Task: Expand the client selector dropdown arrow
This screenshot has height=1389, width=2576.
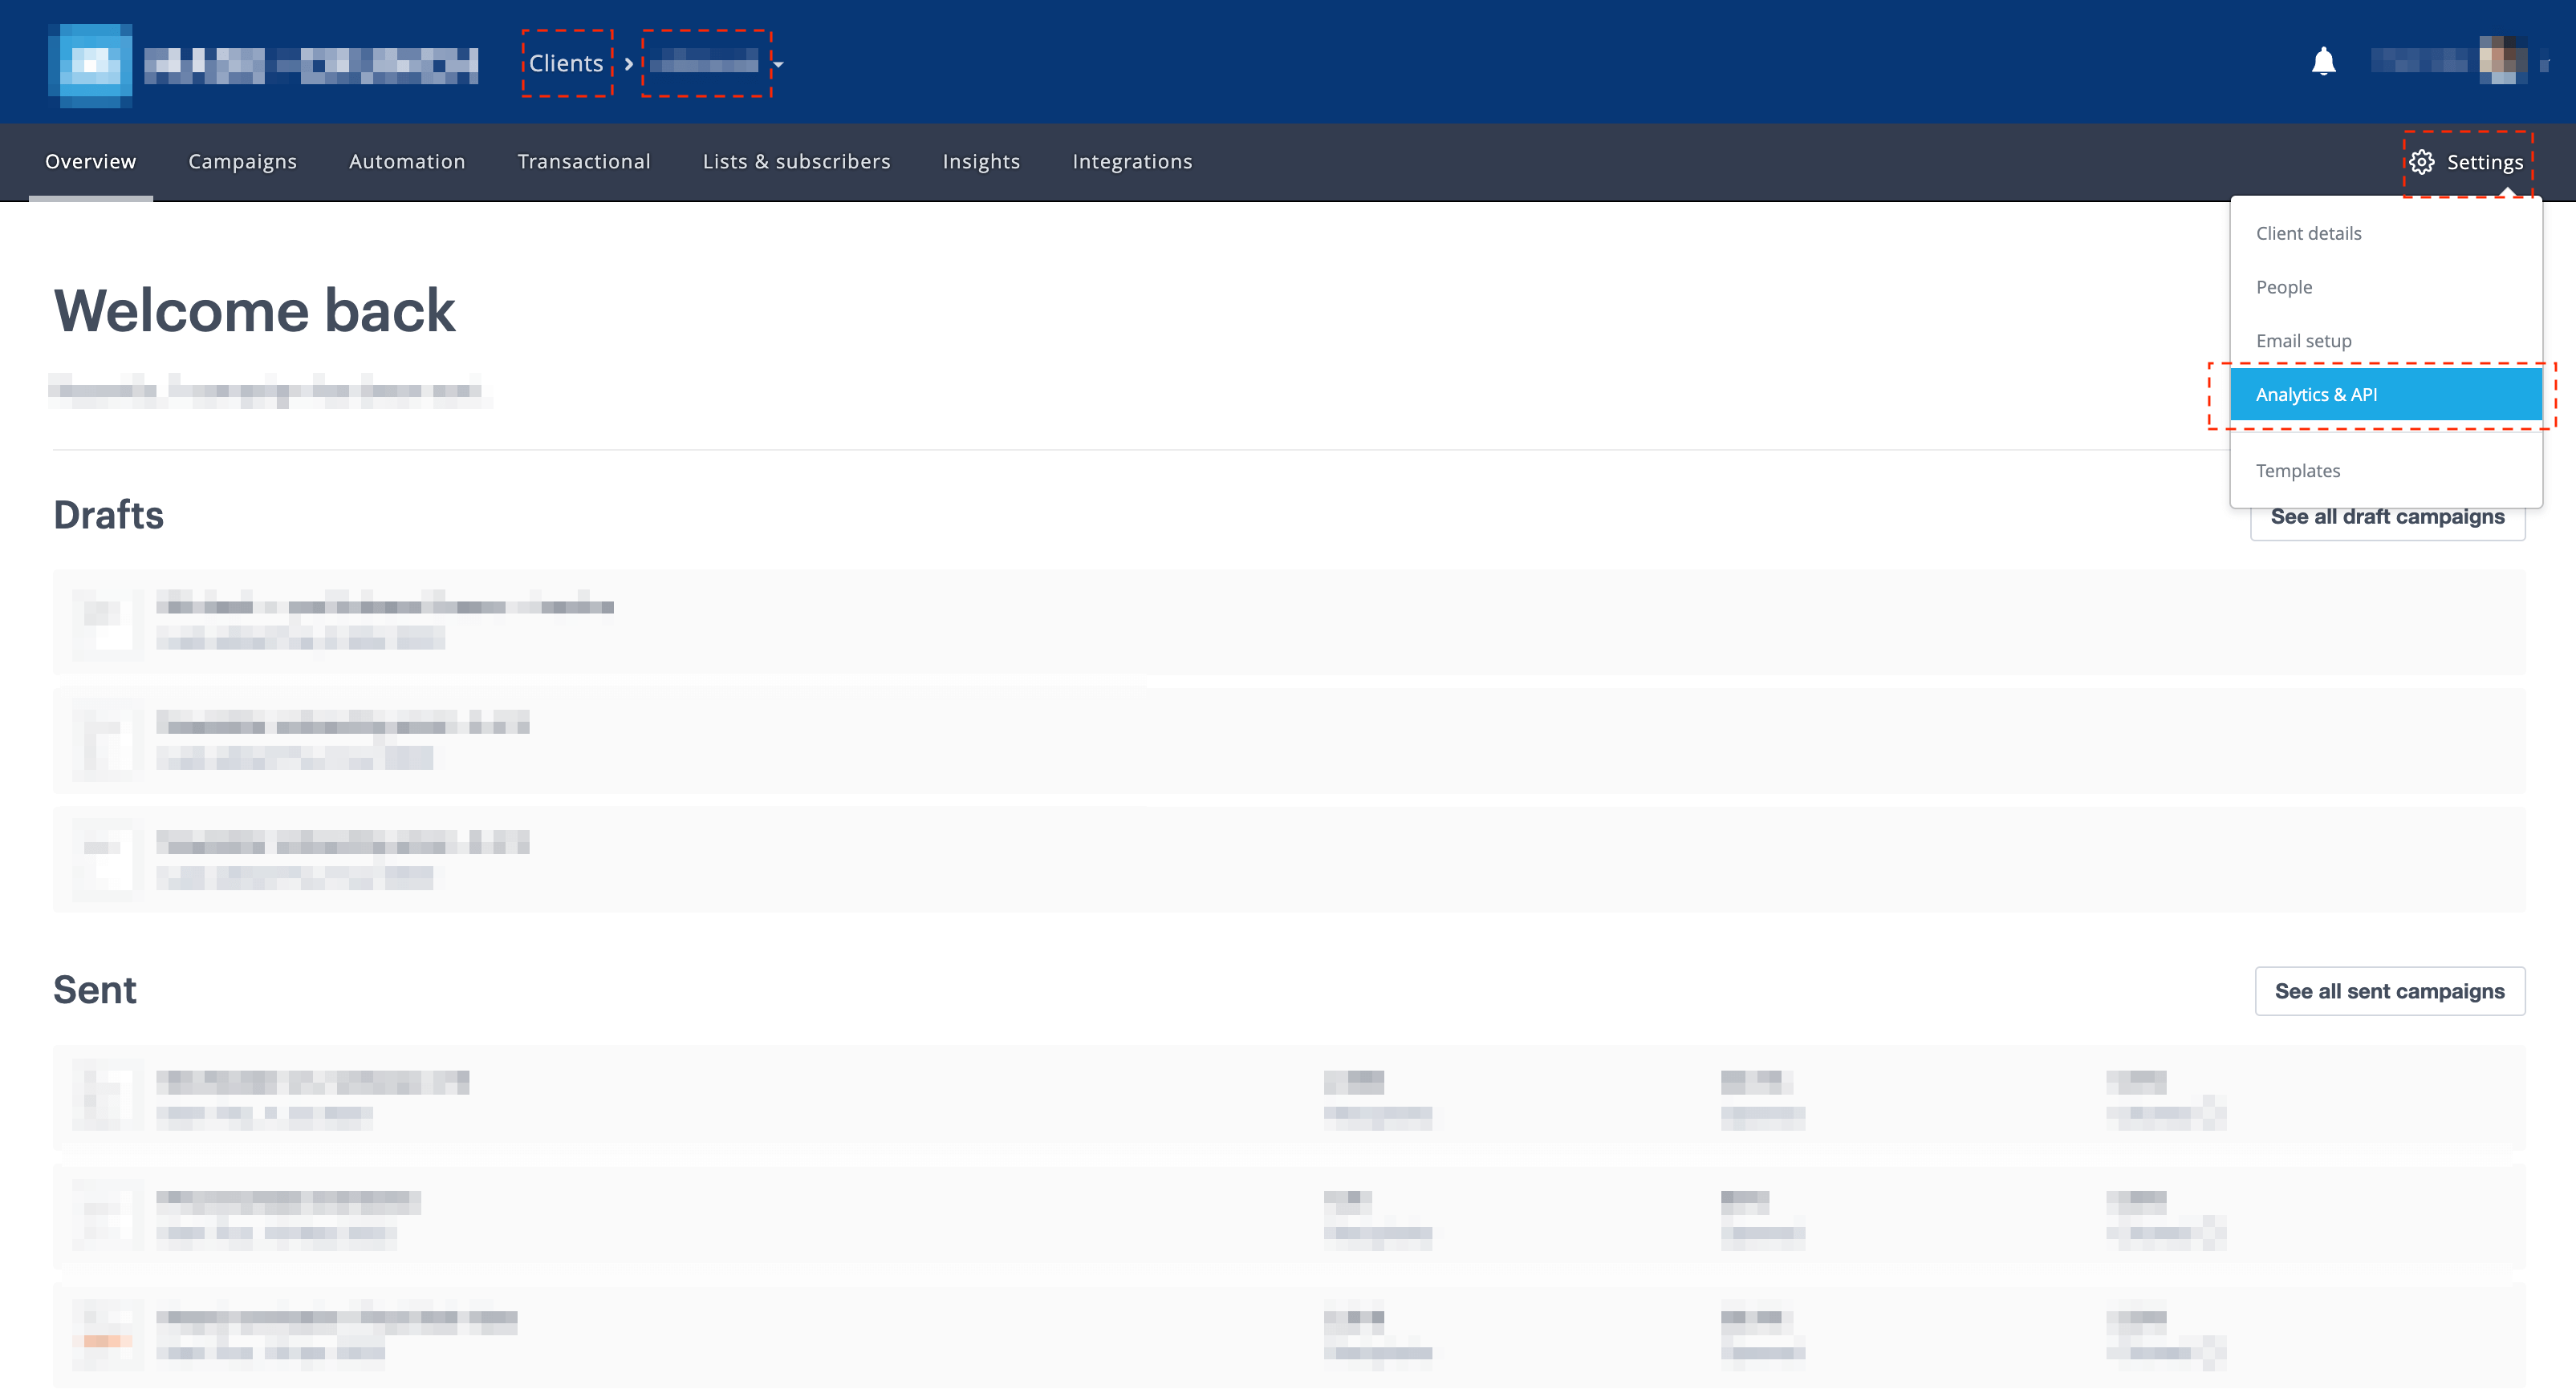Action: (779, 66)
